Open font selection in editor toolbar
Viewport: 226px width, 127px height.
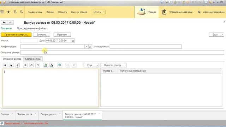[5, 65]
